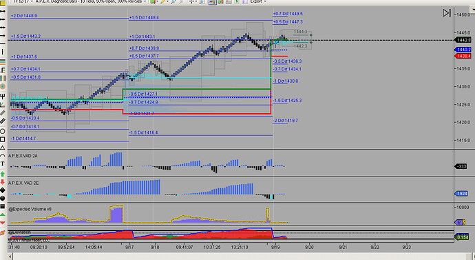Select the horizontal line drawing tool
475x260 pixels.
coord(3,43)
